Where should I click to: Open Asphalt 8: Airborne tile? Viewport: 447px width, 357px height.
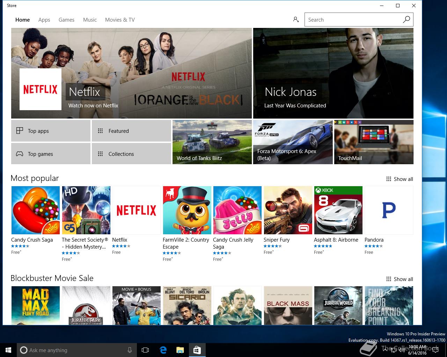pyautogui.click(x=338, y=210)
